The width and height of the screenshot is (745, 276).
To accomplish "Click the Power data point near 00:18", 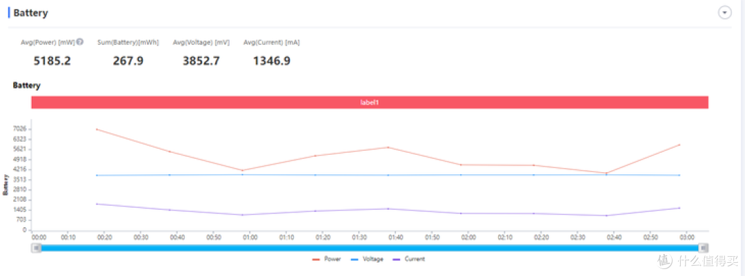I will coord(97,129).
